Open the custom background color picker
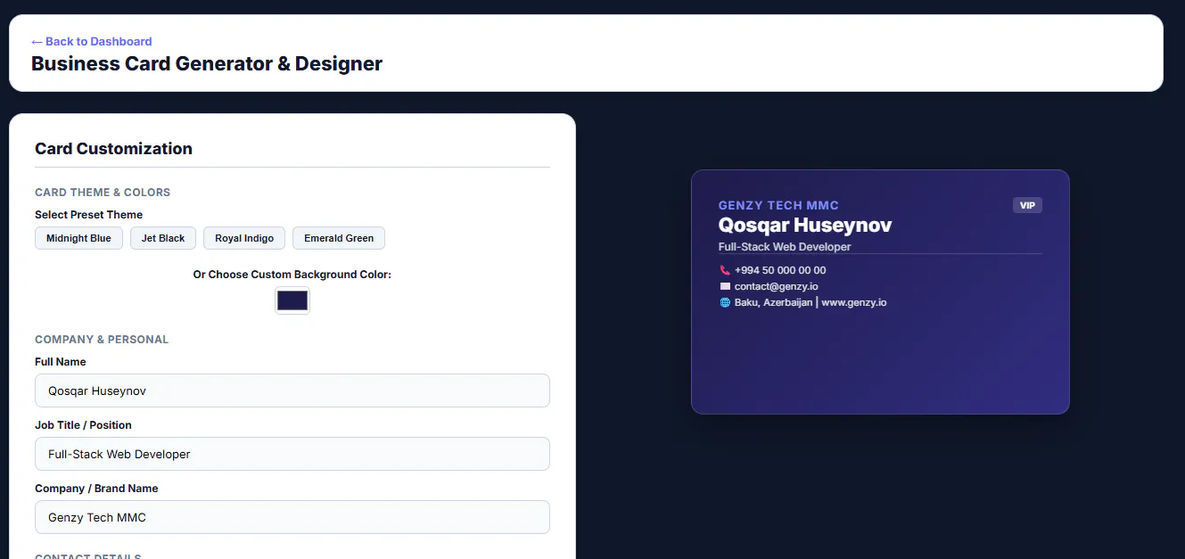 point(292,300)
